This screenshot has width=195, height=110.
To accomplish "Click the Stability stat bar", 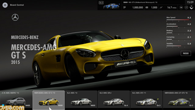I will click(x=179, y=46).
